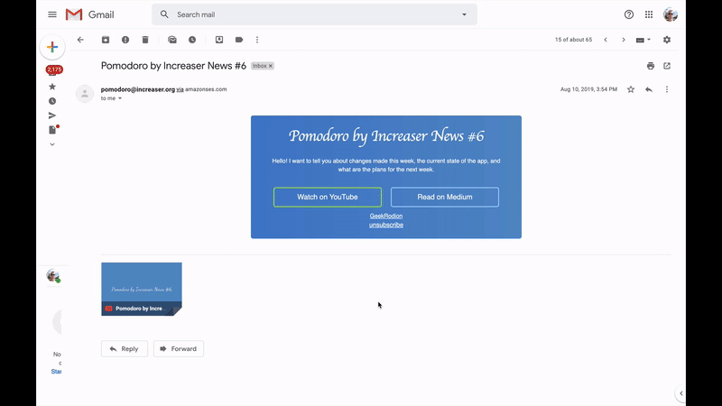722x406 pixels.
Task: Open the message More options menu
Action: [x=667, y=89]
